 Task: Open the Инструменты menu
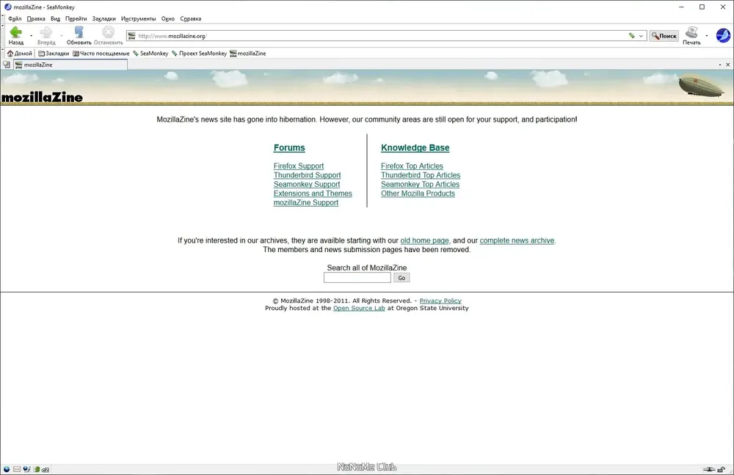(x=139, y=19)
